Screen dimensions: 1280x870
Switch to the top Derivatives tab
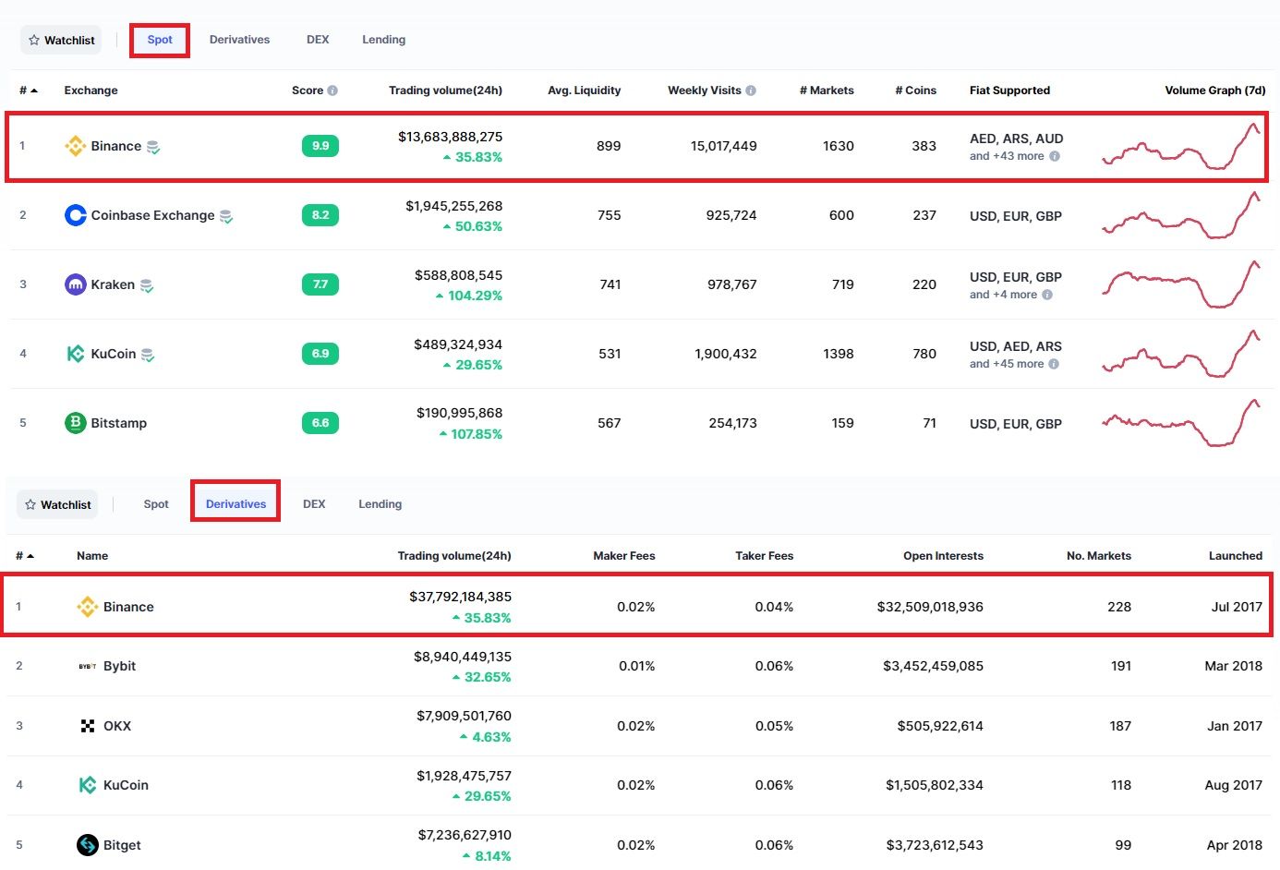(239, 40)
